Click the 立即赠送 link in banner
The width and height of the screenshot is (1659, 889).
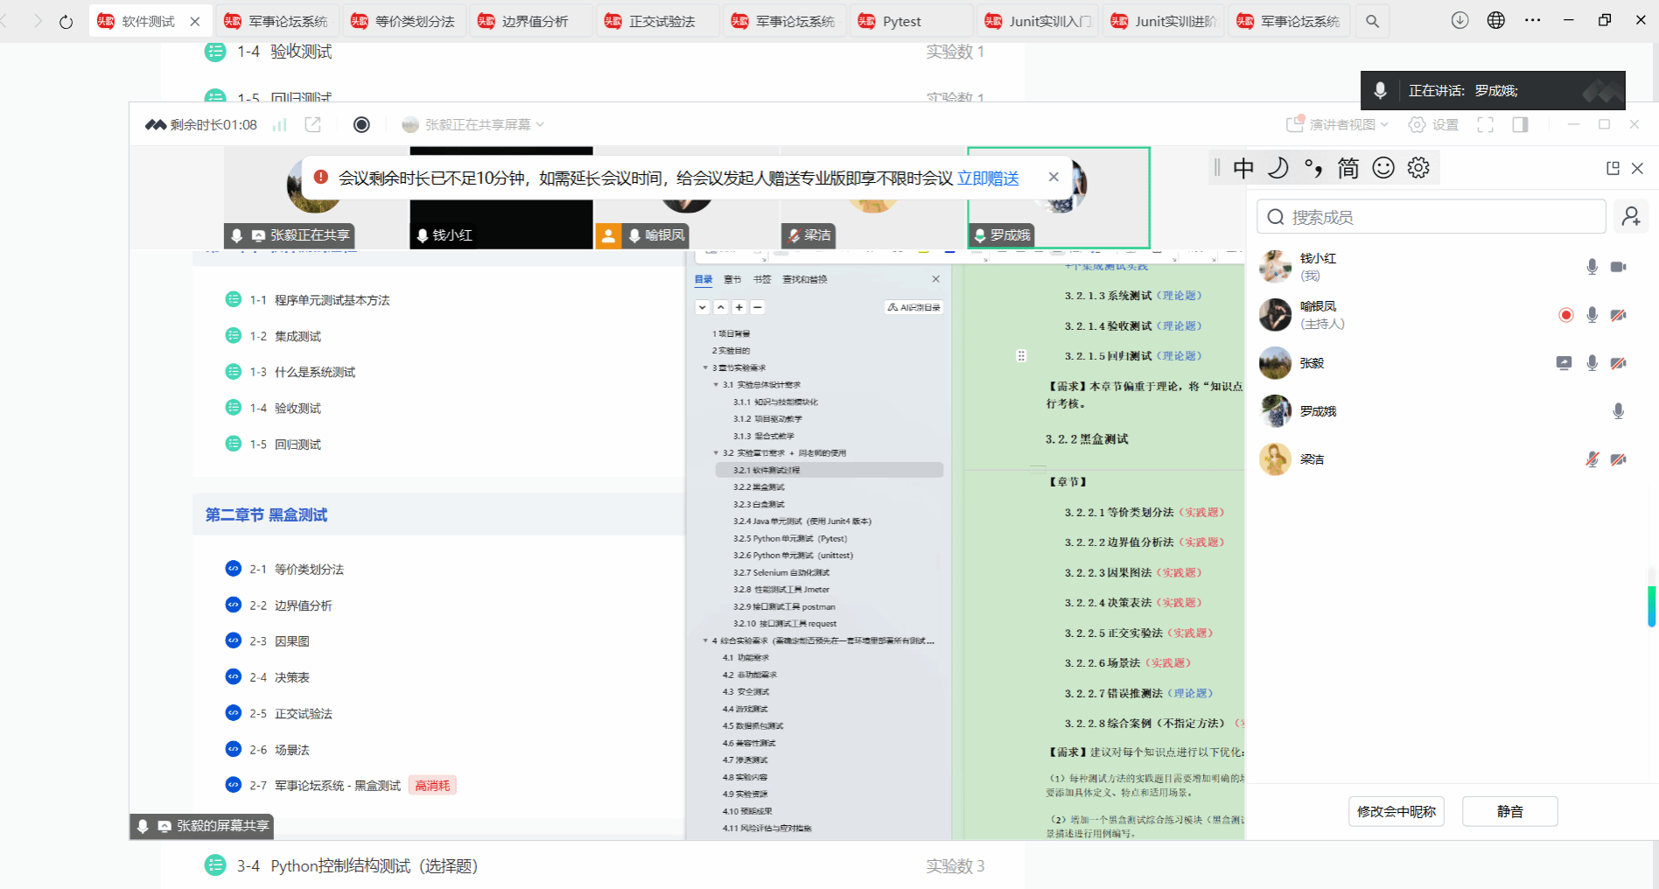point(988,178)
